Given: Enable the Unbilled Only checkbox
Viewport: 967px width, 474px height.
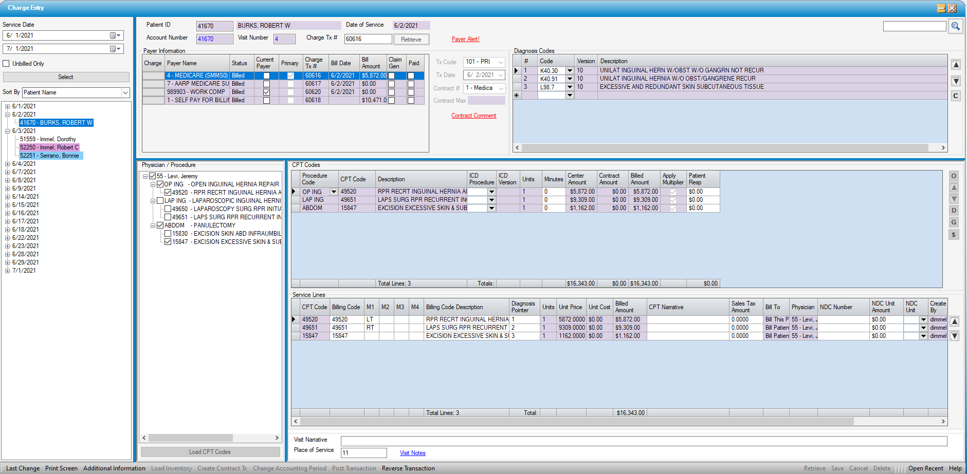Looking at the screenshot, I should [6, 64].
